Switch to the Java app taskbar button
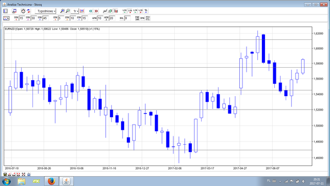Screen dimensions: 330x186 (x=67, y=181)
